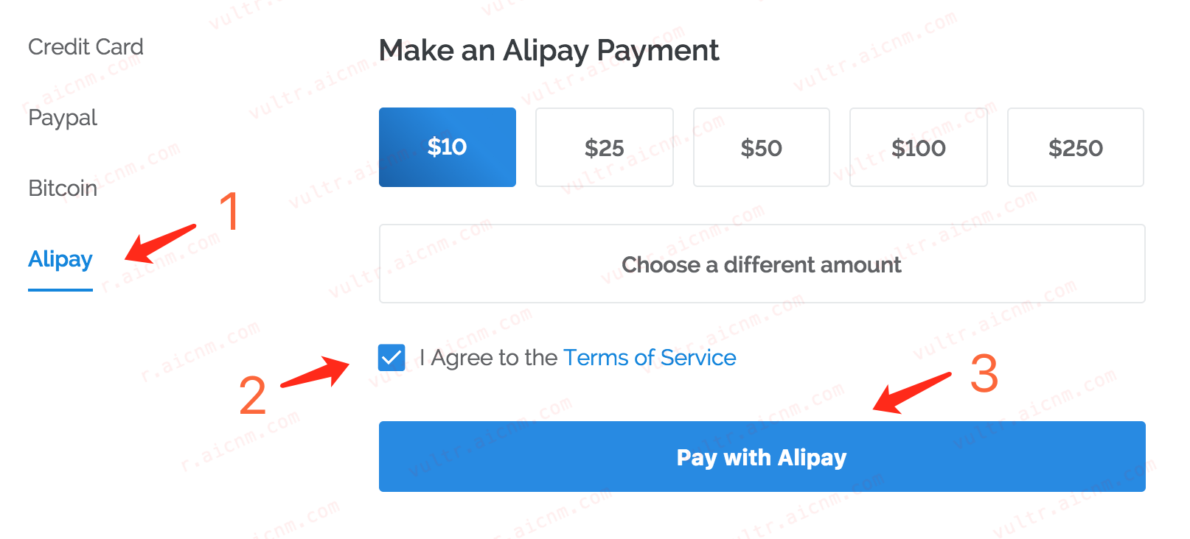Choose the $10 payment amount
1190x539 pixels.
pyautogui.click(x=447, y=147)
